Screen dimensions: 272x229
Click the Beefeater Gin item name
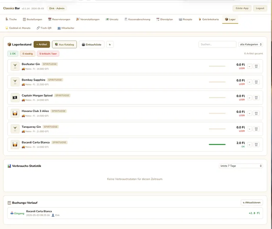[31, 64]
